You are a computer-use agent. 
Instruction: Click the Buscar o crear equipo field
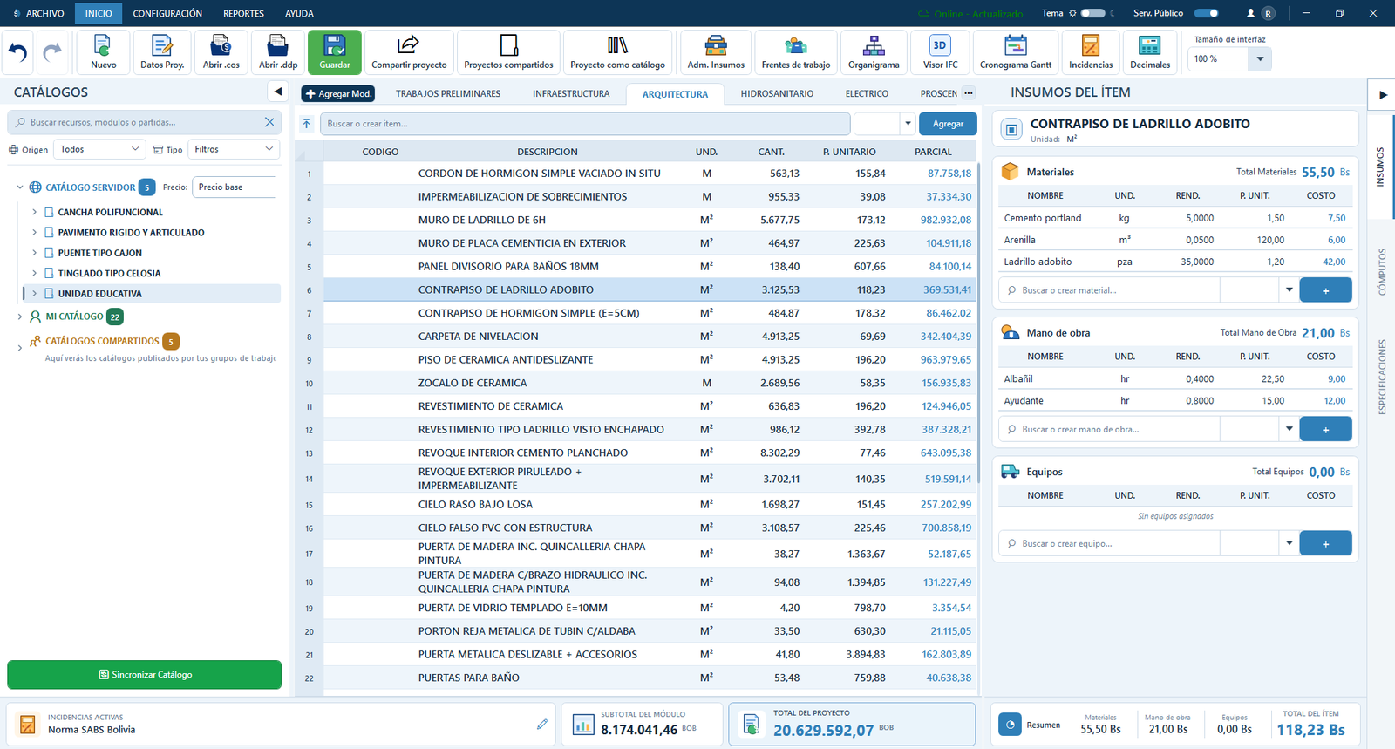1109,543
